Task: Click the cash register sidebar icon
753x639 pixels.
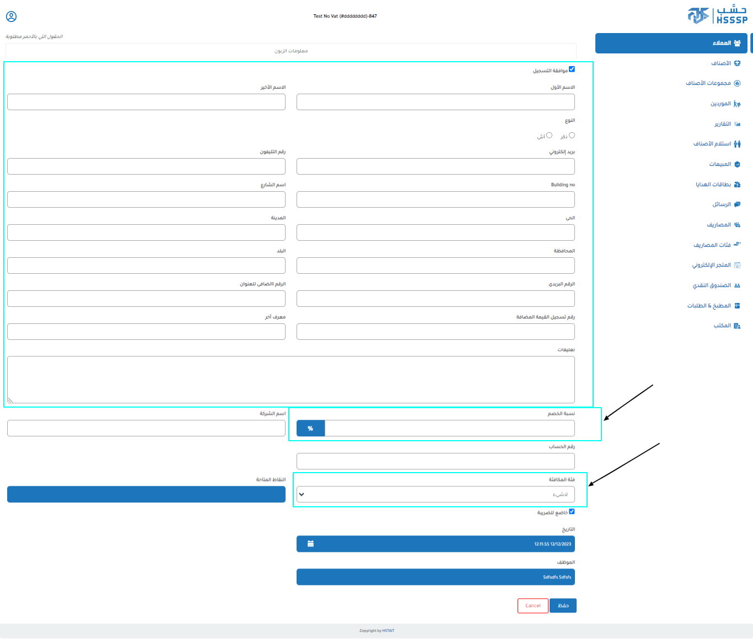Action: (737, 285)
